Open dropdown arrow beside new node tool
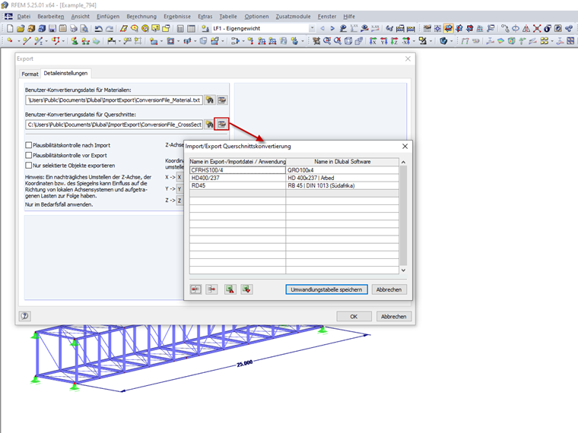 point(19,41)
